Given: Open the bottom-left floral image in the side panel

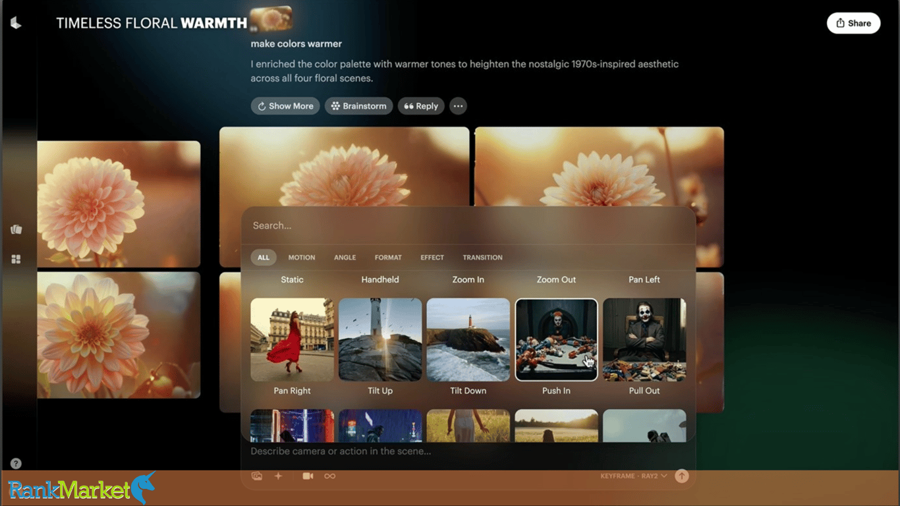Looking at the screenshot, I should point(119,335).
